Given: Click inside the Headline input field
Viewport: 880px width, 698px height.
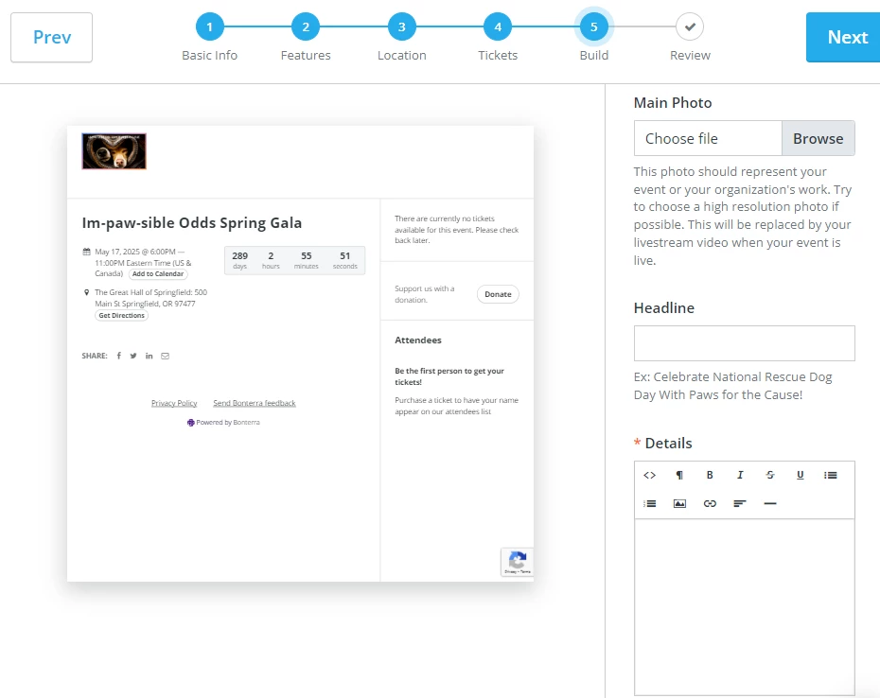Looking at the screenshot, I should point(744,342).
